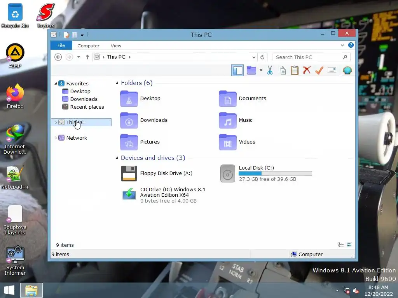398x298 pixels.
Task: Open the Computer ribbon tab
Action: tap(88, 46)
